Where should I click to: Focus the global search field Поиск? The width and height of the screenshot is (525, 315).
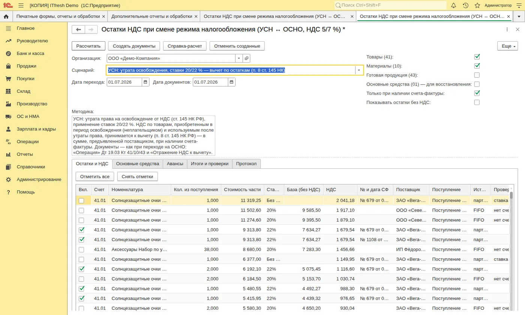tap(390, 5)
